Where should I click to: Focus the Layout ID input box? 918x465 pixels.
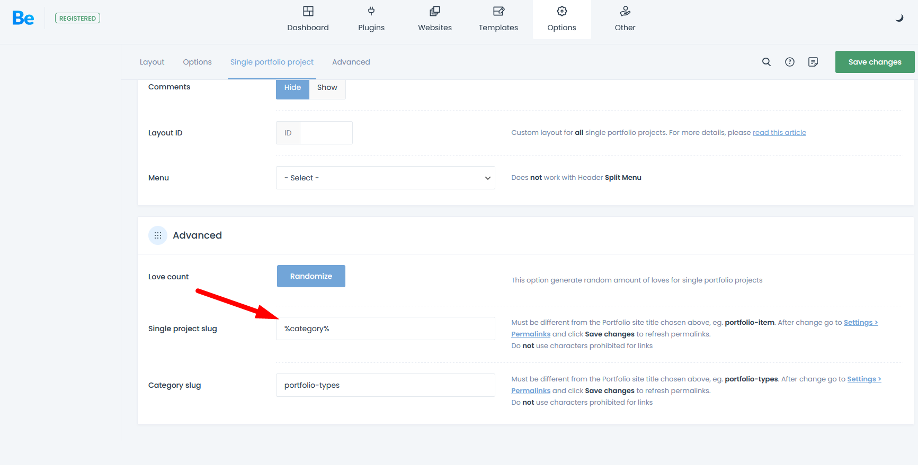(x=325, y=133)
